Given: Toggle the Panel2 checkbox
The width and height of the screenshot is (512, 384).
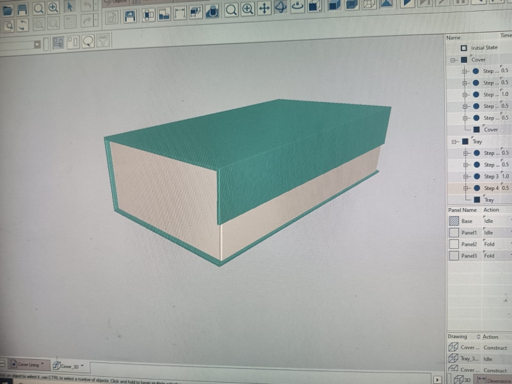Looking at the screenshot, I should coord(454,244).
